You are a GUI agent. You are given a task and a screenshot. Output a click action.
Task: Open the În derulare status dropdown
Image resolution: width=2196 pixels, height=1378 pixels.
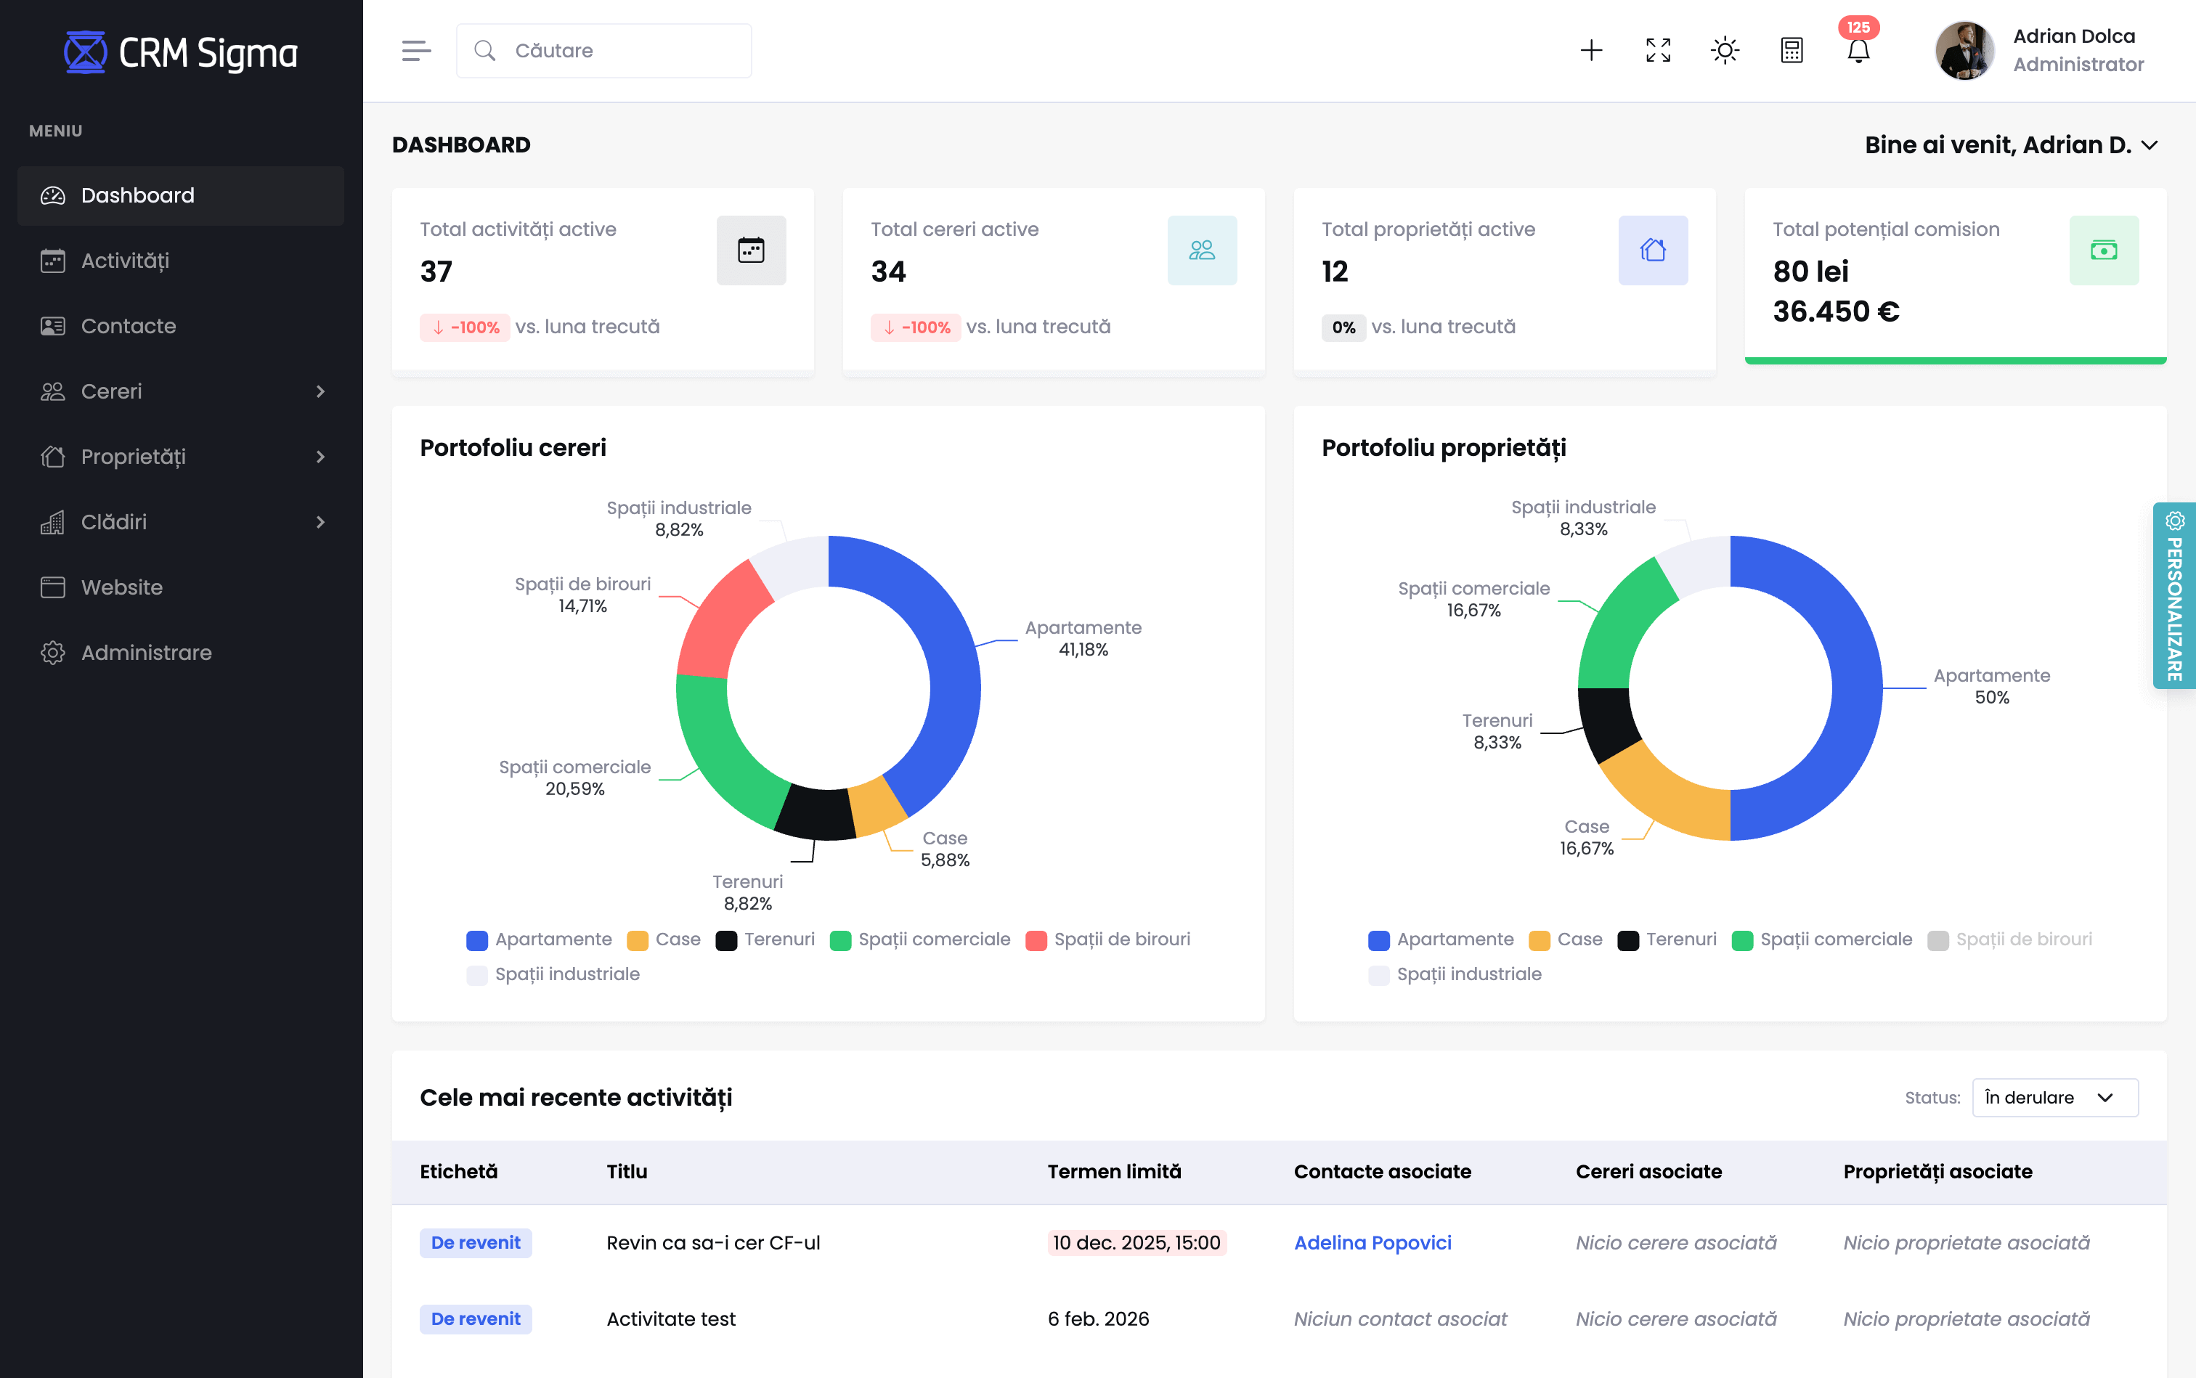pyautogui.click(x=2054, y=1097)
